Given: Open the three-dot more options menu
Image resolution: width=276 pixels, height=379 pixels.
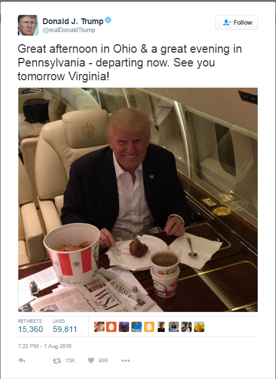Looking at the screenshot, I should tap(126, 361).
